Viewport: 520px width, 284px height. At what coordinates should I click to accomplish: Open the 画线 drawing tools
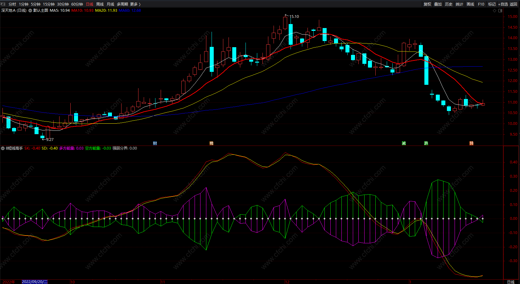[470, 4]
